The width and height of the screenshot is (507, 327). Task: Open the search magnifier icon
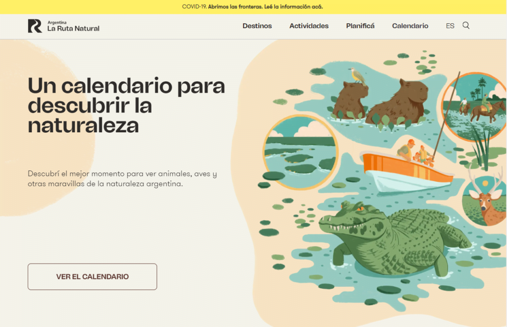click(x=466, y=26)
